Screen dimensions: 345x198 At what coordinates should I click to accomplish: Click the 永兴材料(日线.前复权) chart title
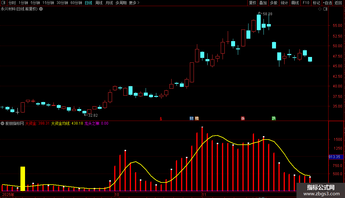tap(19, 9)
